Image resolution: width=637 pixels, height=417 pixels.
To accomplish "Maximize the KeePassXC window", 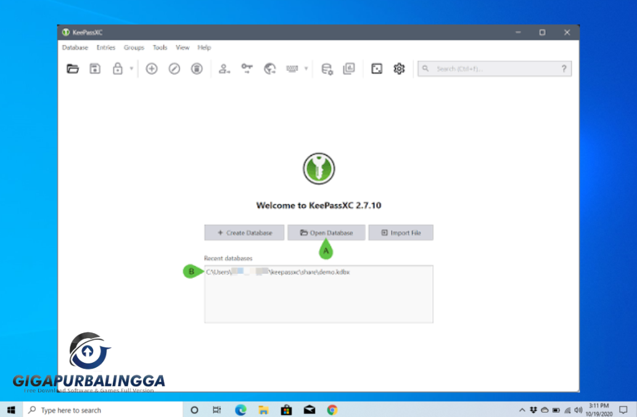I will coord(542,33).
